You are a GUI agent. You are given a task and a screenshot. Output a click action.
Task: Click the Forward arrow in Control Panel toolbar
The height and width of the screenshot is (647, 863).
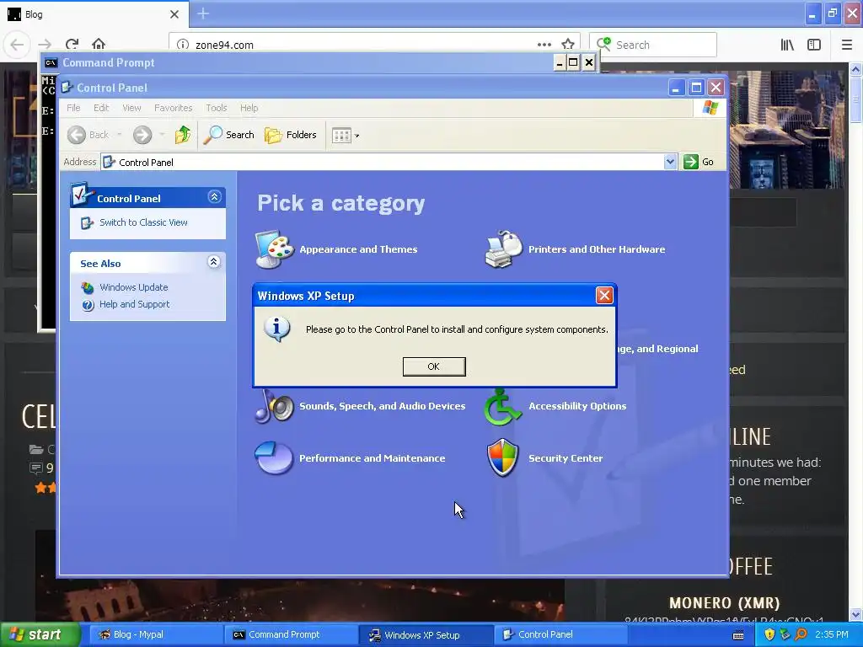142,135
